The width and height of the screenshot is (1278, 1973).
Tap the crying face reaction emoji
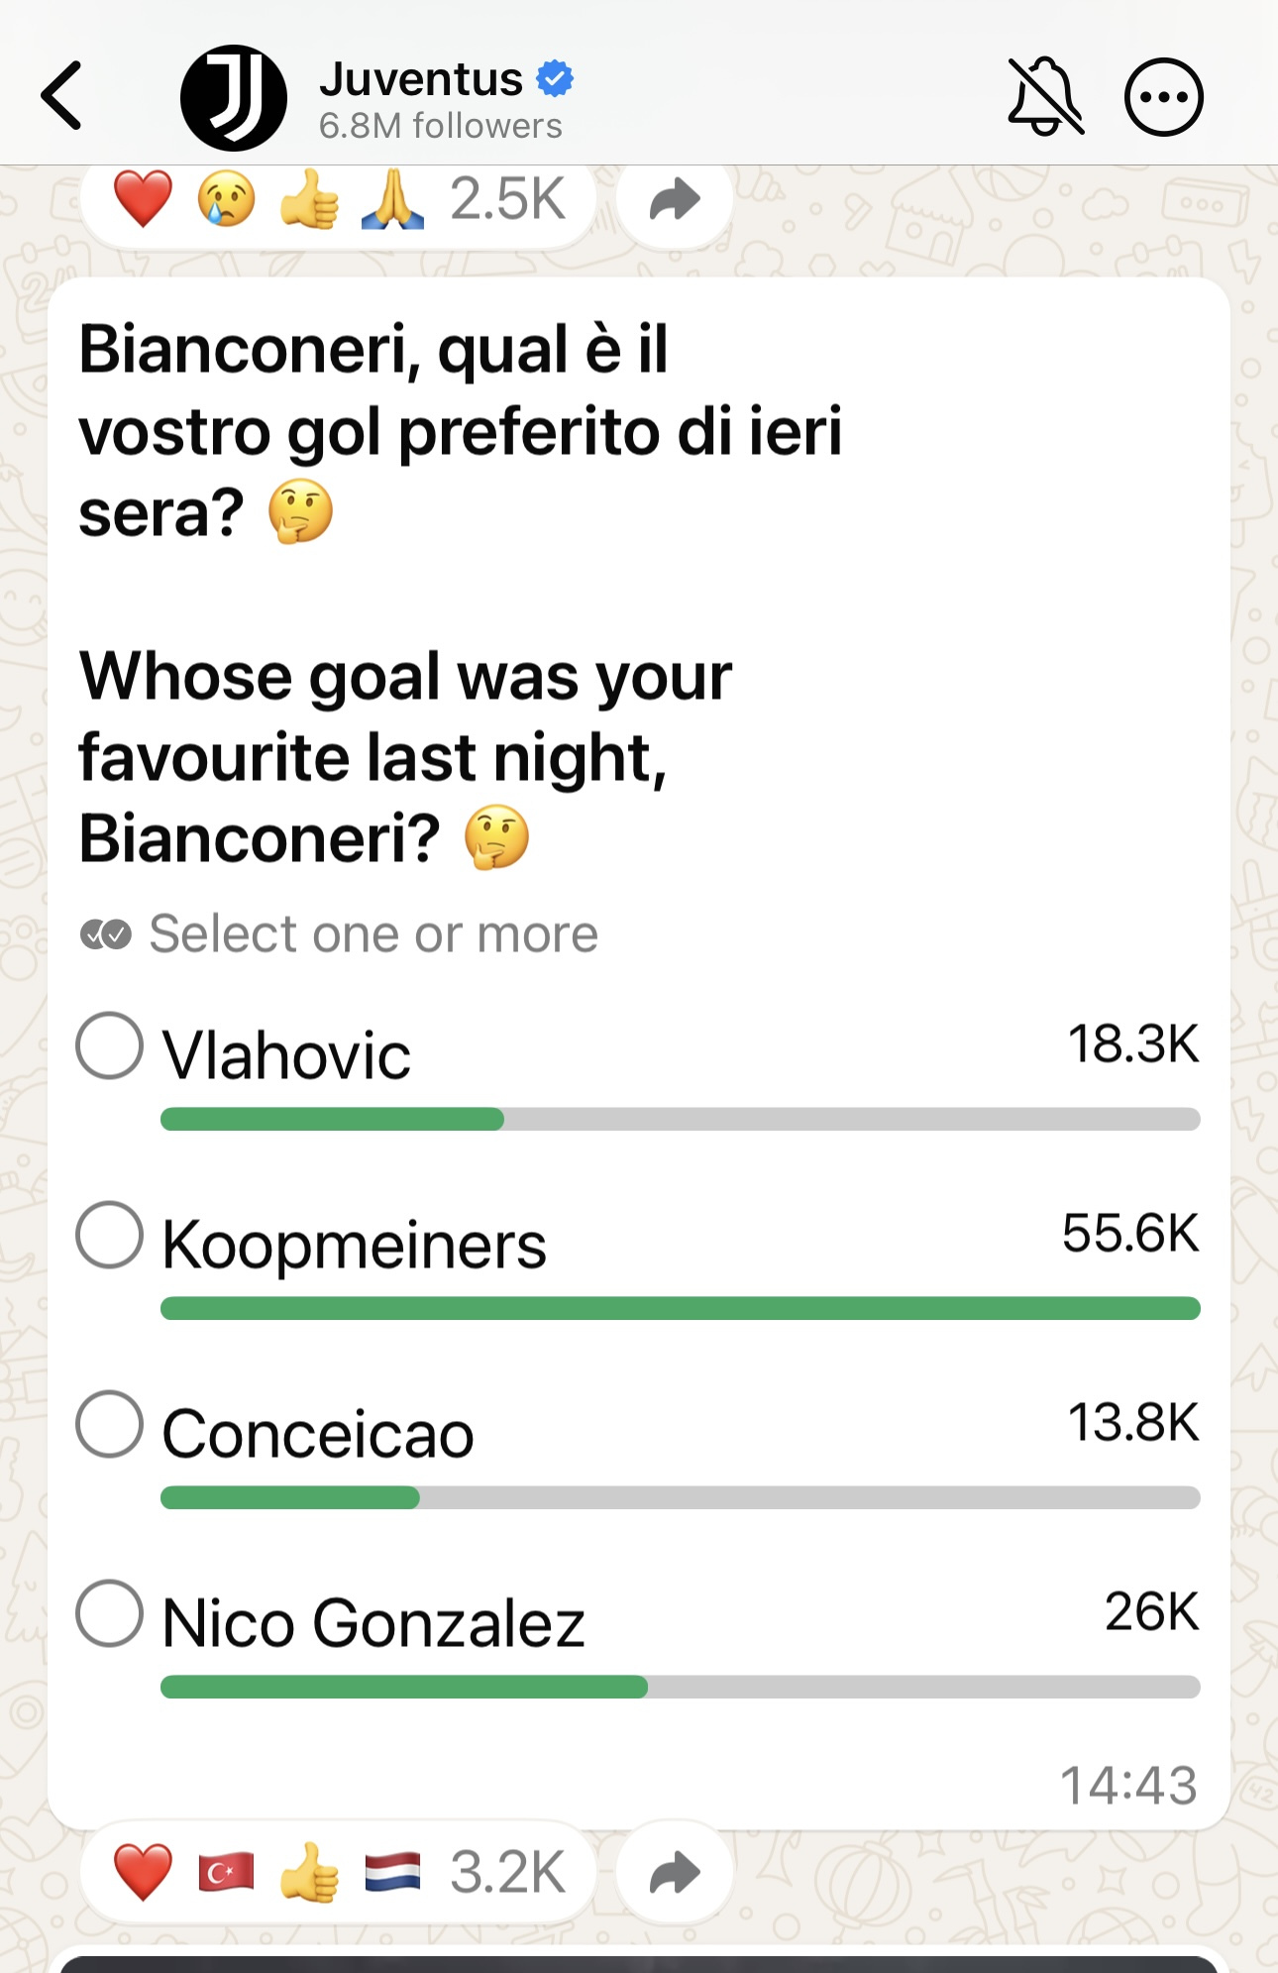point(226,199)
